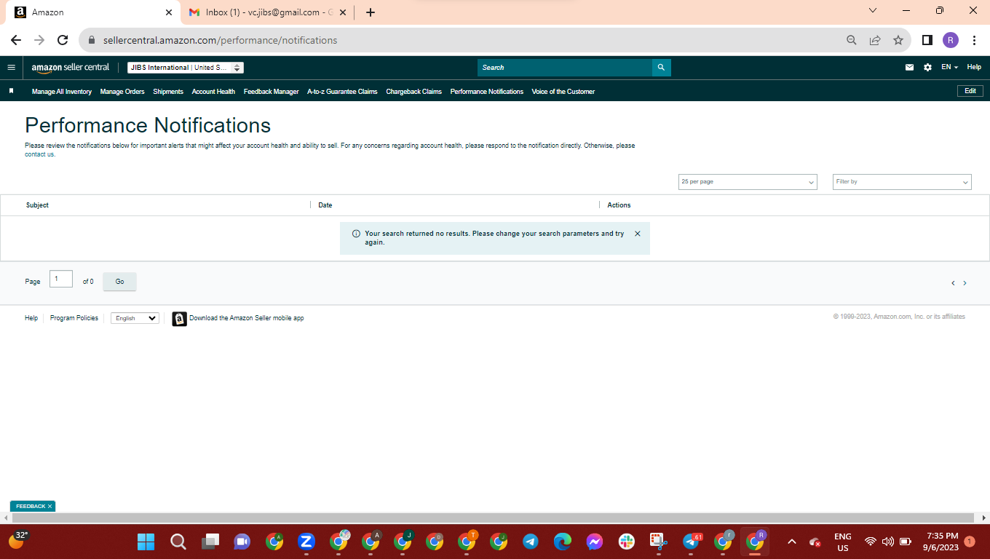The image size is (990, 559).
Task: Open Voice of the Customer
Action: tap(563, 92)
